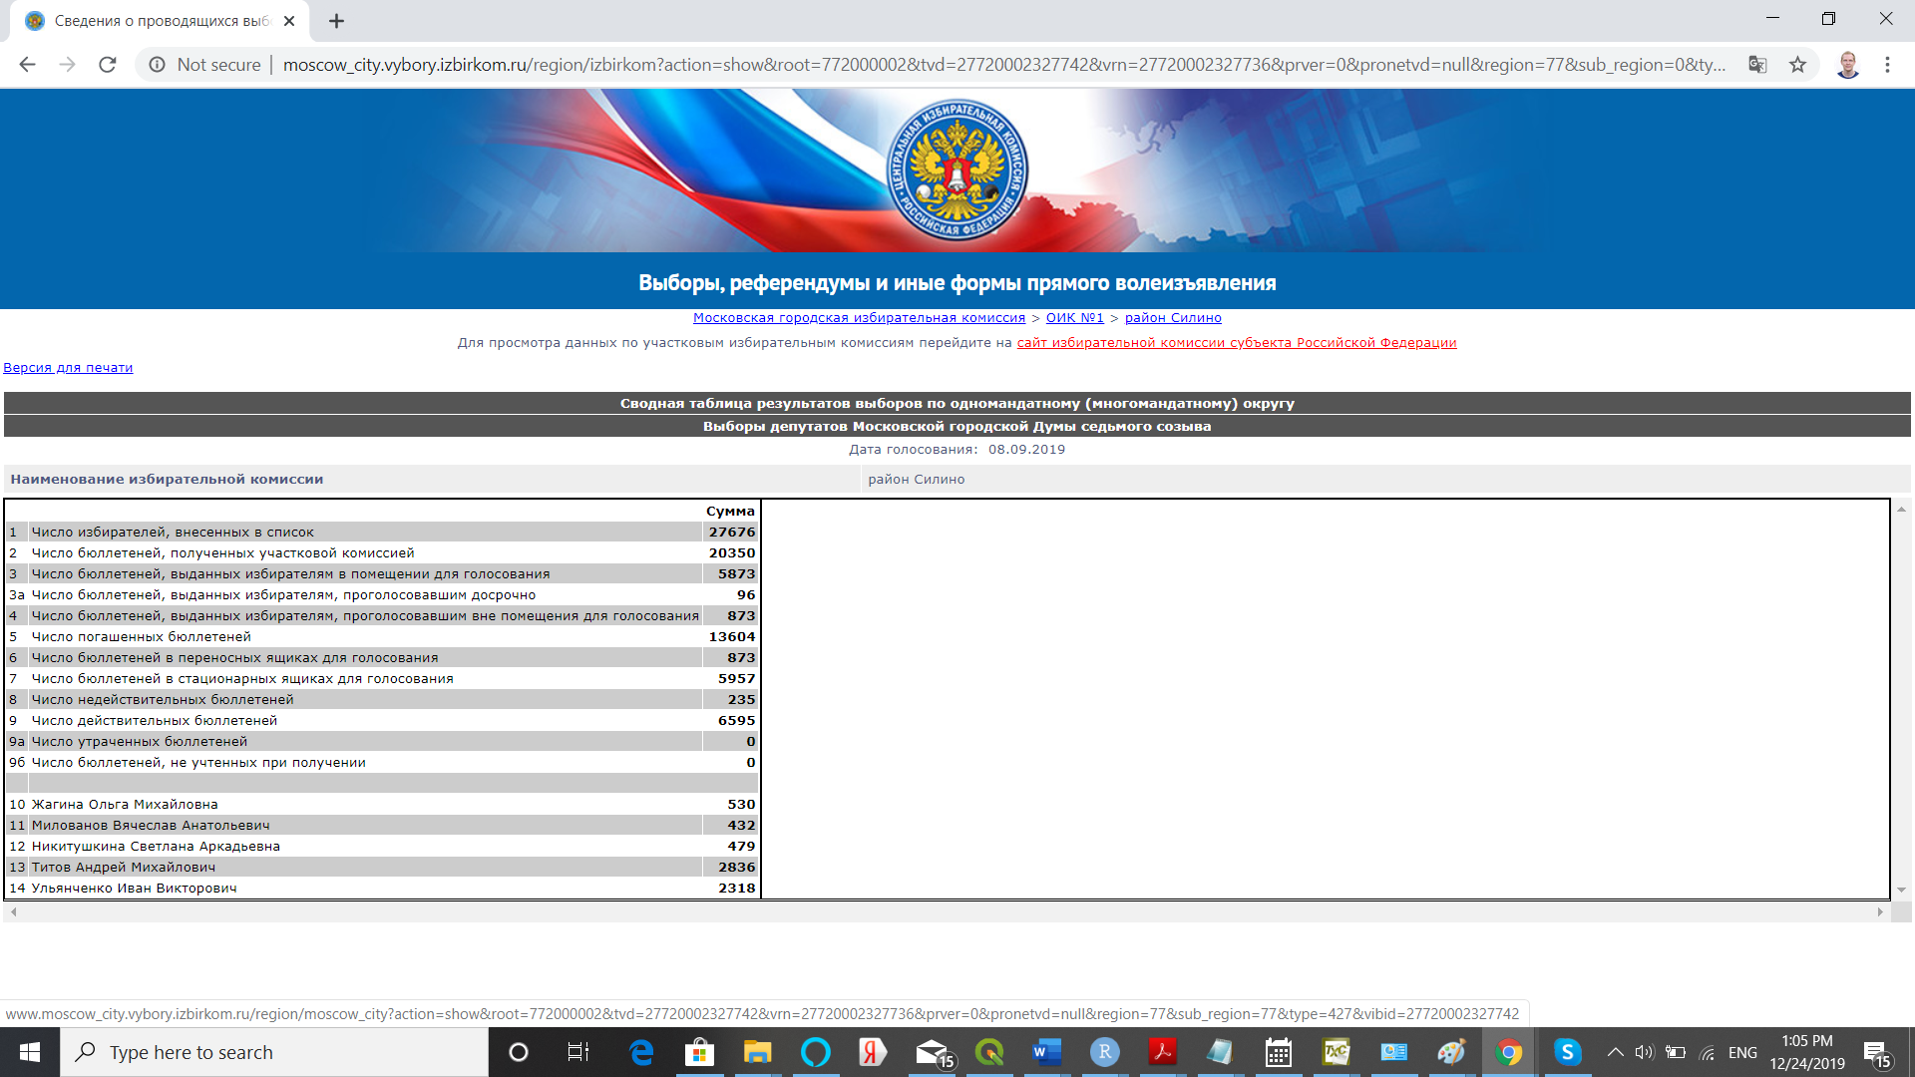Bookmark this page with star icon

pos(1797,65)
